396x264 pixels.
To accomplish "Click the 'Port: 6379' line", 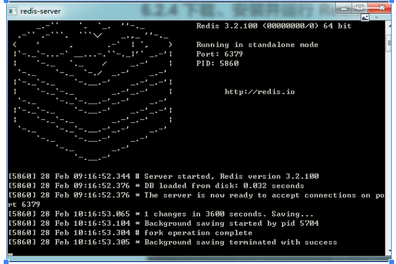I will tap(219, 54).
